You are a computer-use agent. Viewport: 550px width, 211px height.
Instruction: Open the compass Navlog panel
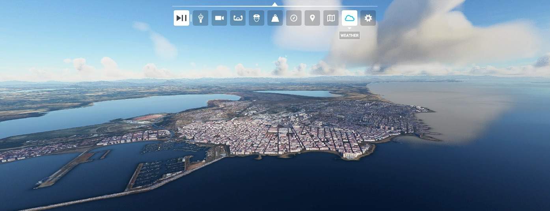coord(294,18)
